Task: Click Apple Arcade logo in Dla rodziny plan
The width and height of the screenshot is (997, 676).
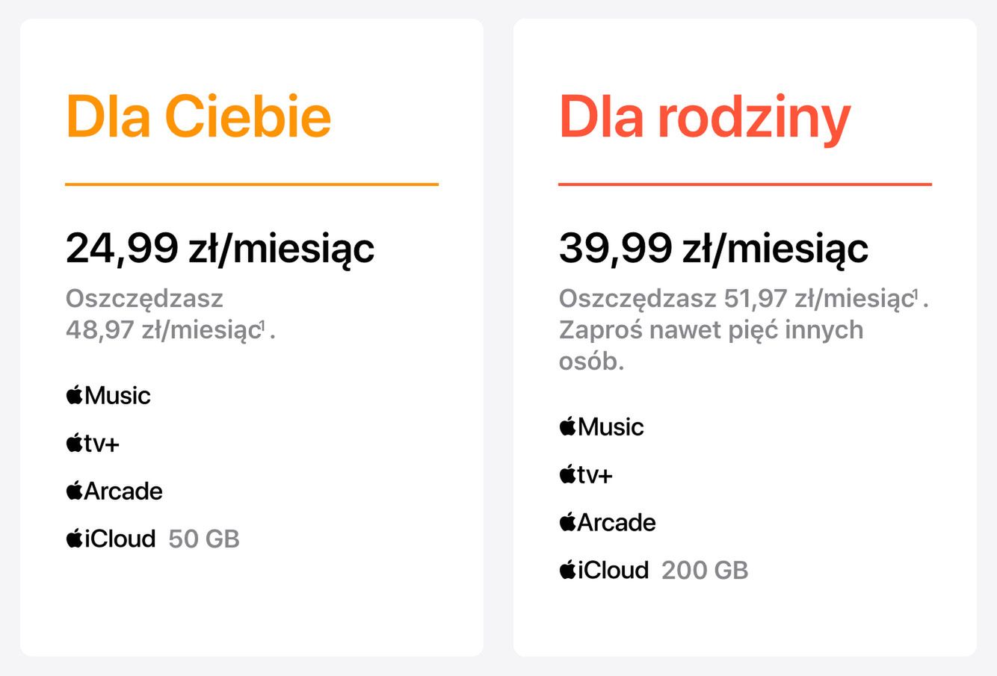Action: (x=608, y=522)
